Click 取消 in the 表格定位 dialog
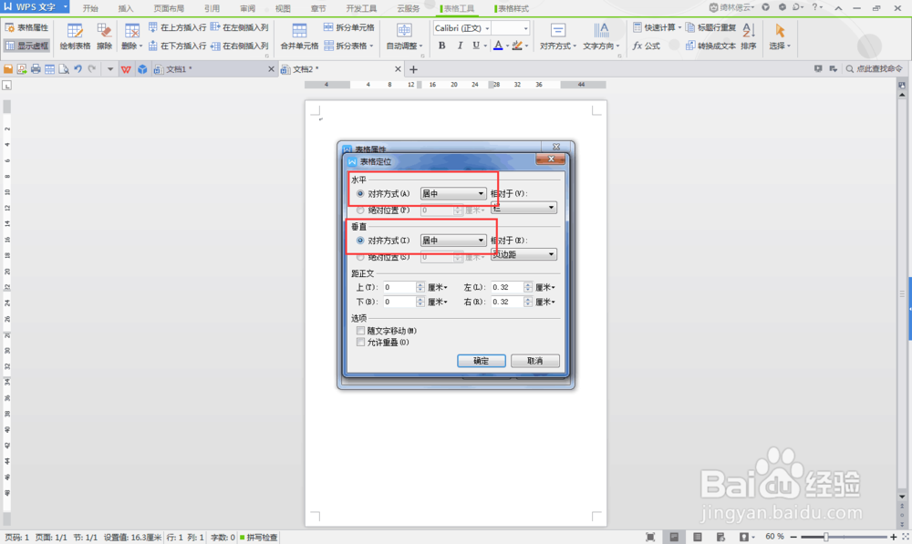Image resolution: width=912 pixels, height=544 pixels. pos(535,361)
